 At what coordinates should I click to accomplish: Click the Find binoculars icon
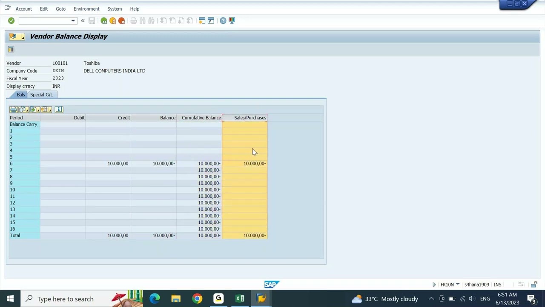tap(142, 20)
